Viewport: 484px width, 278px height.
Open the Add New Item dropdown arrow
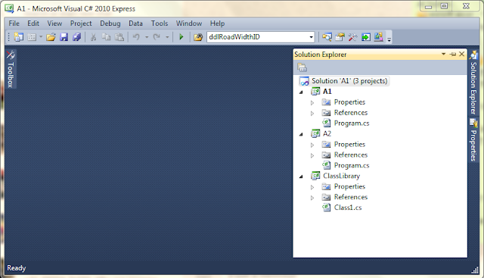click(x=41, y=37)
